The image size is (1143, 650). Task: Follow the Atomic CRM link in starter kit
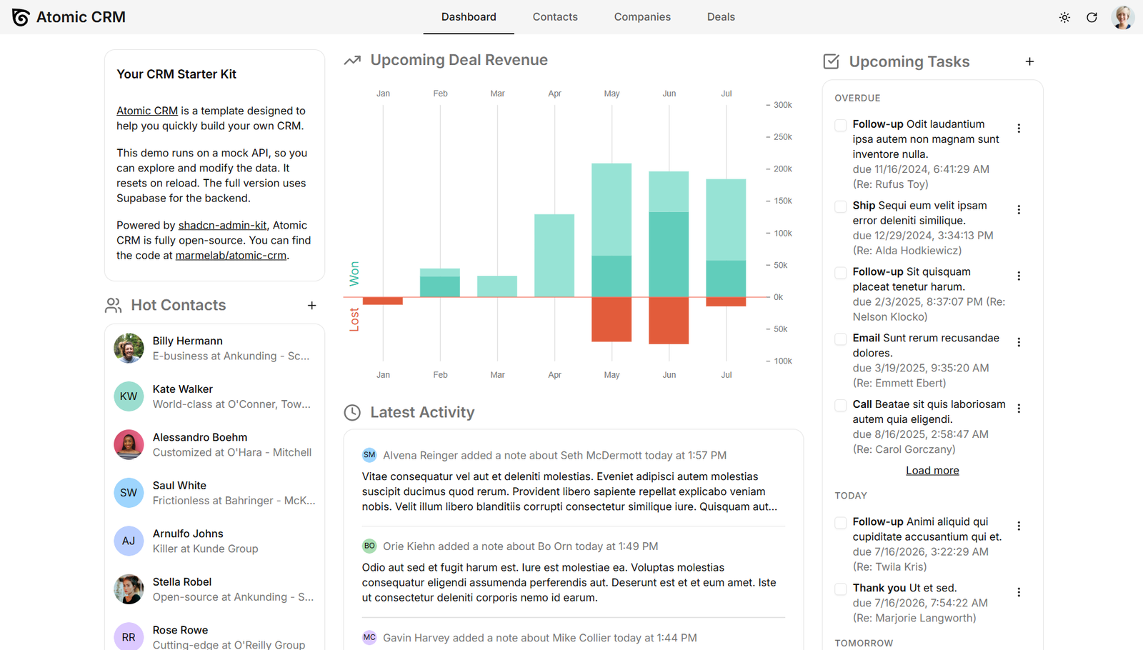point(147,111)
